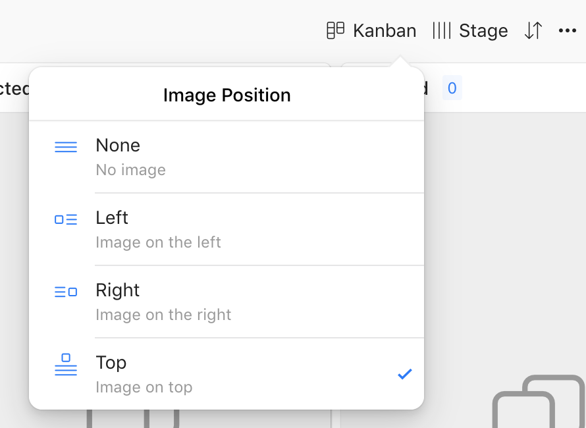Image resolution: width=586 pixels, height=428 pixels.
Task: Click the Kanban board icon
Action: click(x=335, y=30)
